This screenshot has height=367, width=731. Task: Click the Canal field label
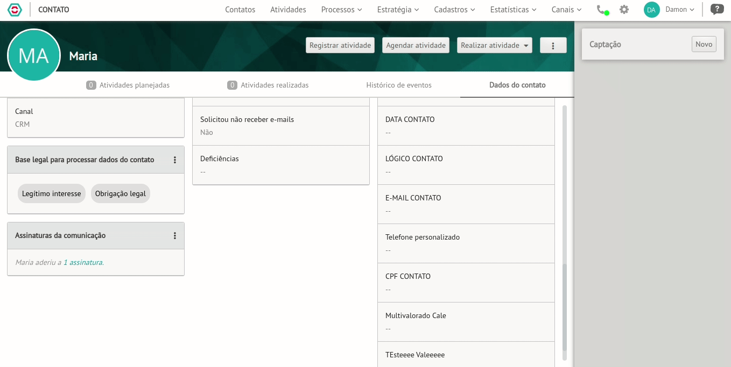pos(24,111)
